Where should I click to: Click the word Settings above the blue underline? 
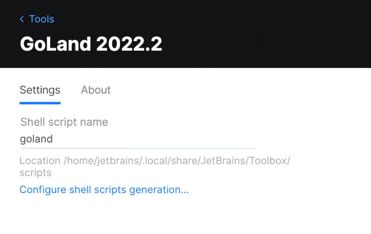point(40,90)
